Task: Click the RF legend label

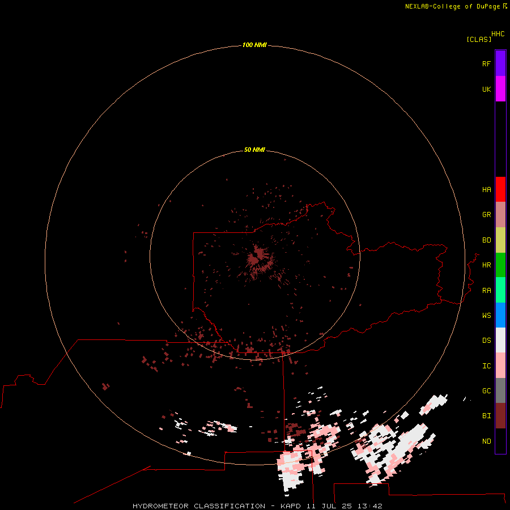Action: coord(486,63)
